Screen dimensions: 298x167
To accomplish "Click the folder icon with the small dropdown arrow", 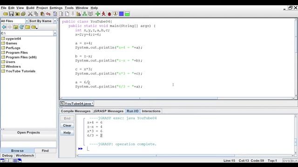I will click(x=34, y=27).
